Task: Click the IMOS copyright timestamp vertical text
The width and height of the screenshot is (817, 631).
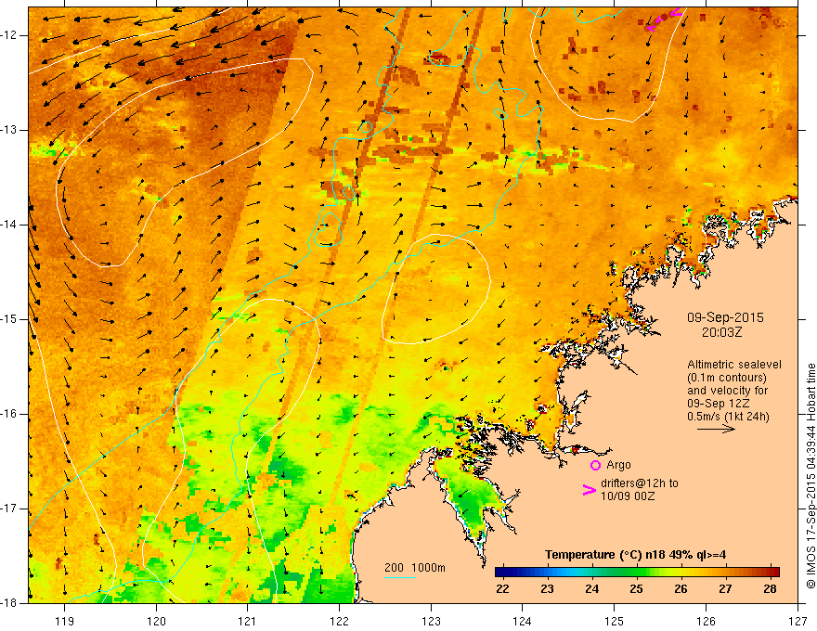Action: point(811,476)
